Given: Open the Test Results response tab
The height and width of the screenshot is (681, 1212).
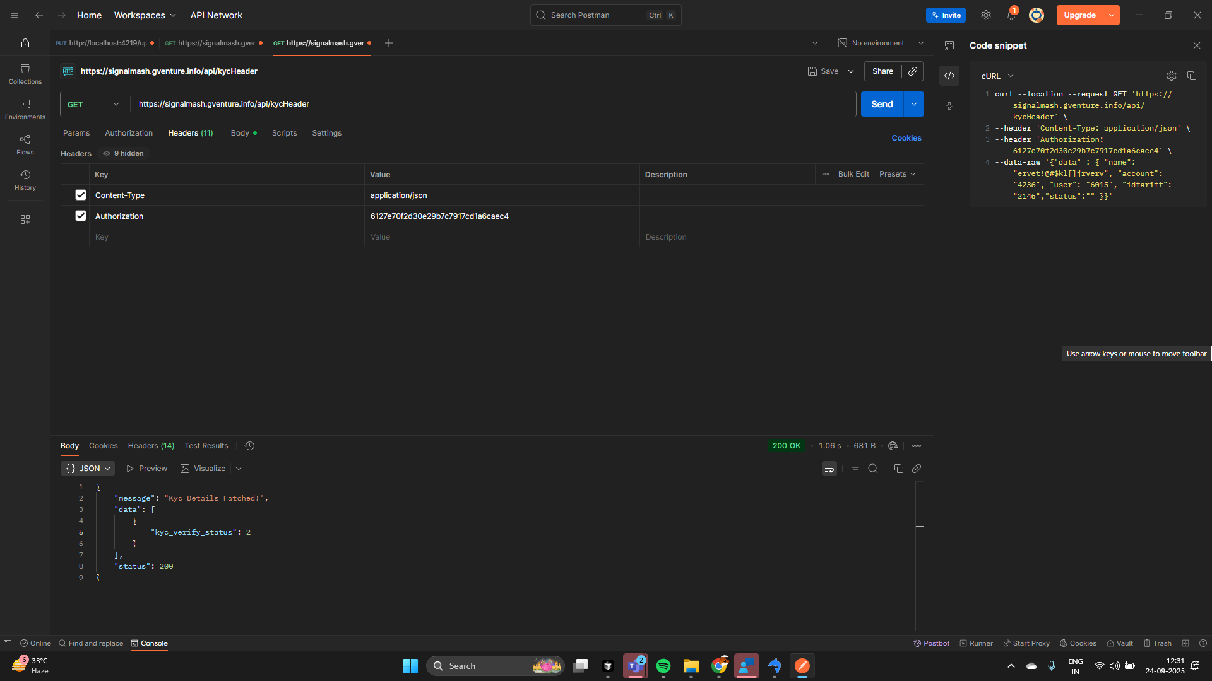Looking at the screenshot, I should (x=206, y=446).
